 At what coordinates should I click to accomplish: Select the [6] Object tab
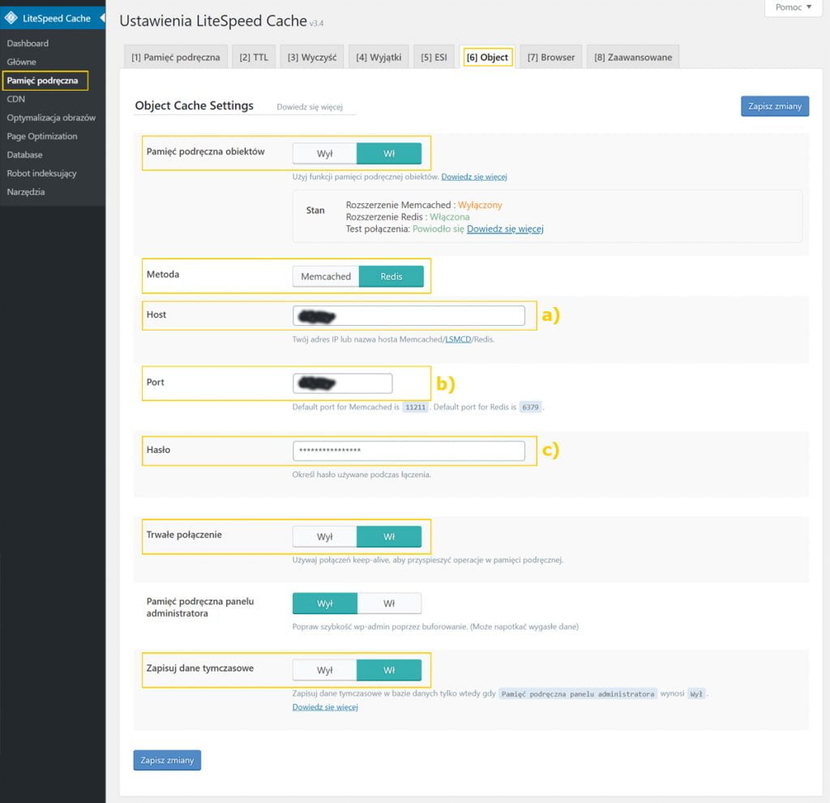click(487, 58)
